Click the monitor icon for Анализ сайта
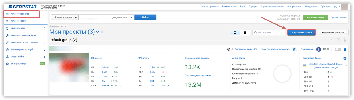The height and width of the screenshot is (100, 354). click(7, 28)
